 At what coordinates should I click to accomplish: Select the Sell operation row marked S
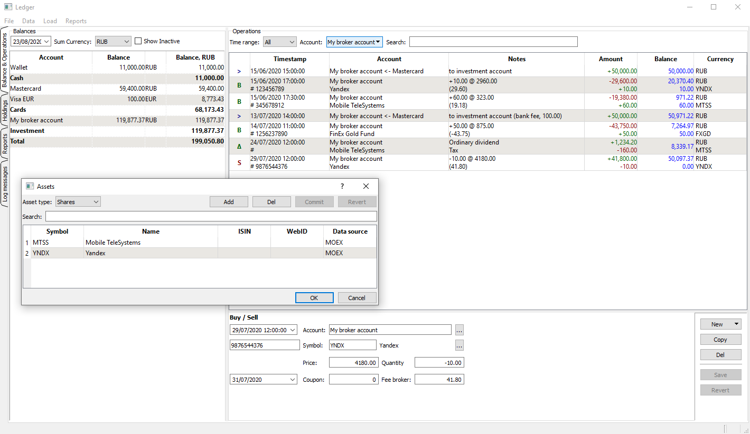click(239, 162)
